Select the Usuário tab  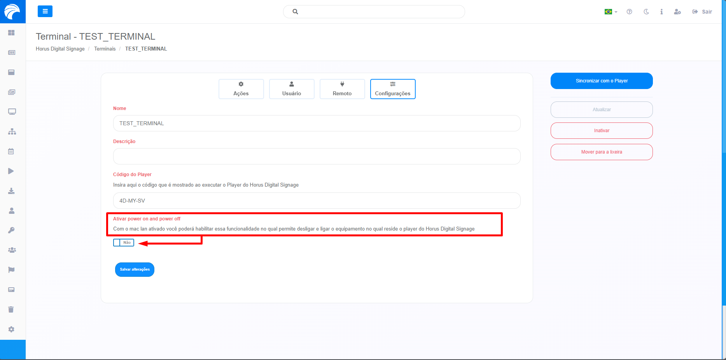(x=292, y=89)
